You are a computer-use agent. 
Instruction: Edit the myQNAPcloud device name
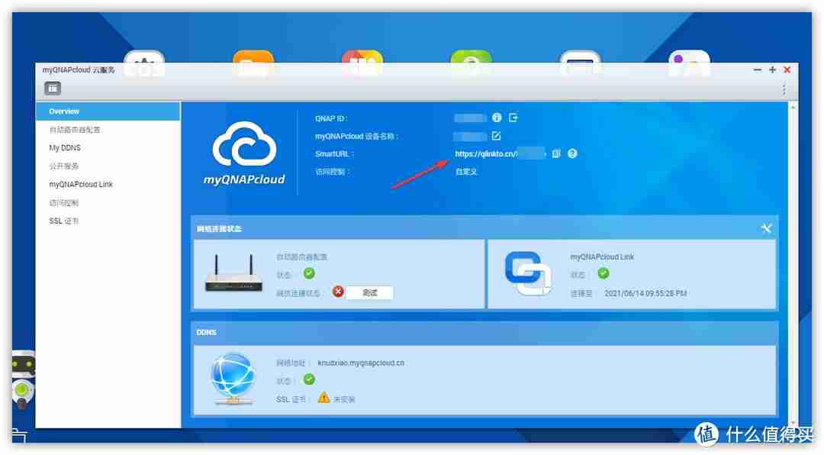(496, 136)
